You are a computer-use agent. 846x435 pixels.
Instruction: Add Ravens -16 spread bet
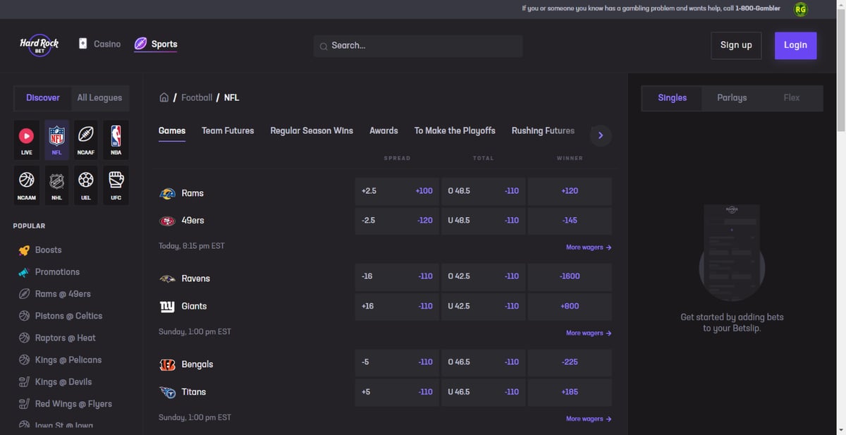[x=397, y=276]
